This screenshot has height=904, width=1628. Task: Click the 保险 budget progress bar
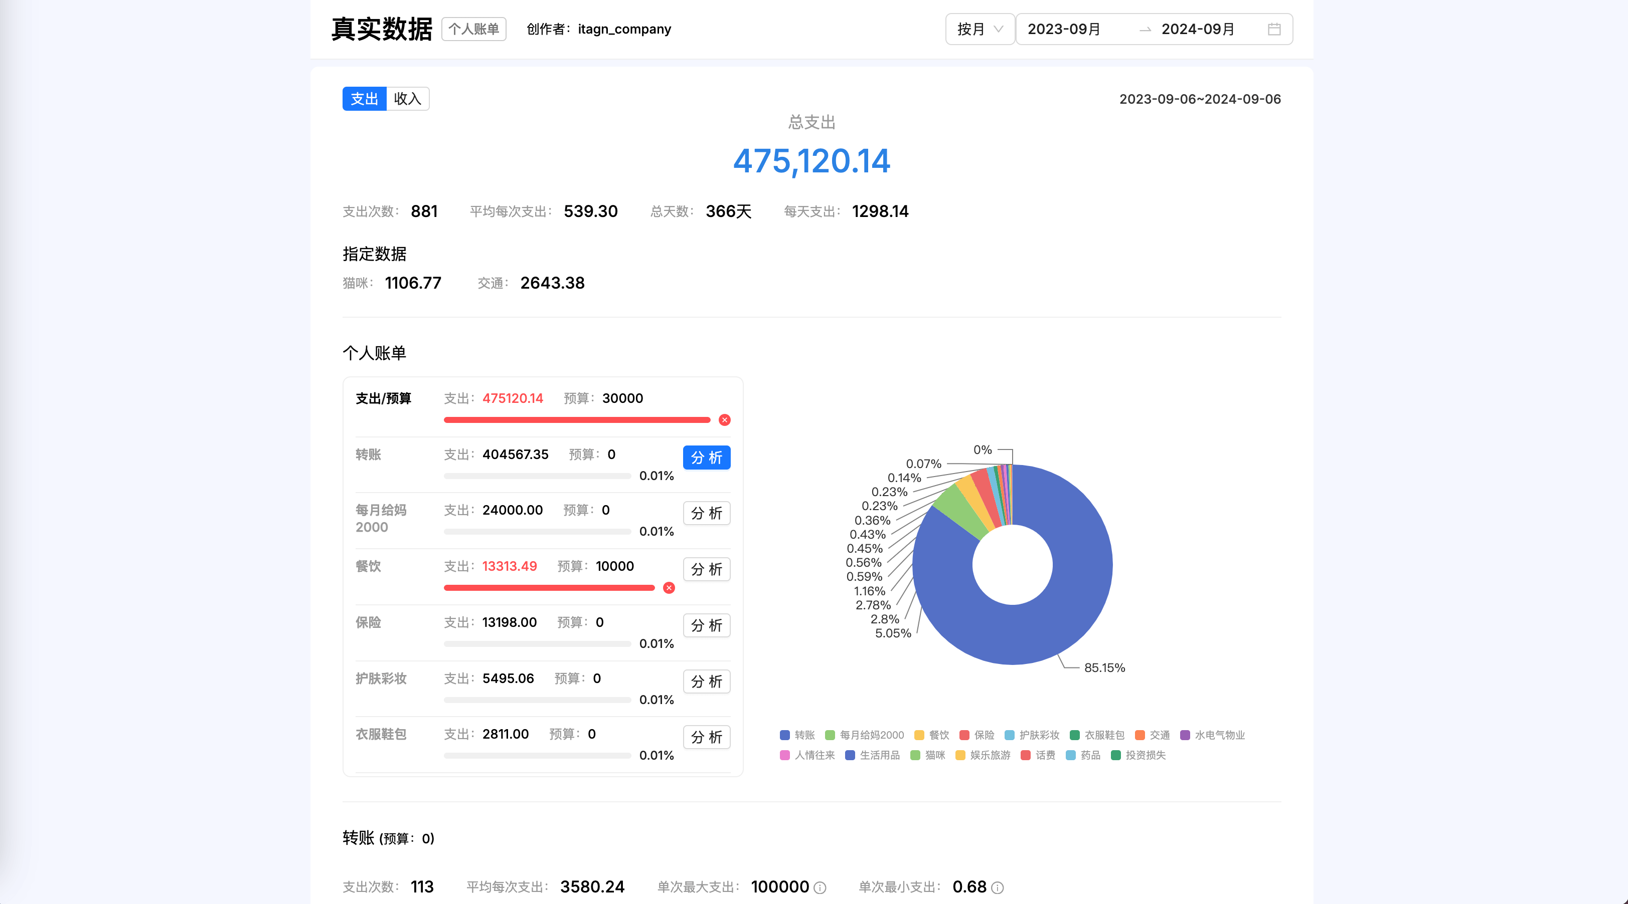click(x=537, y=644)
